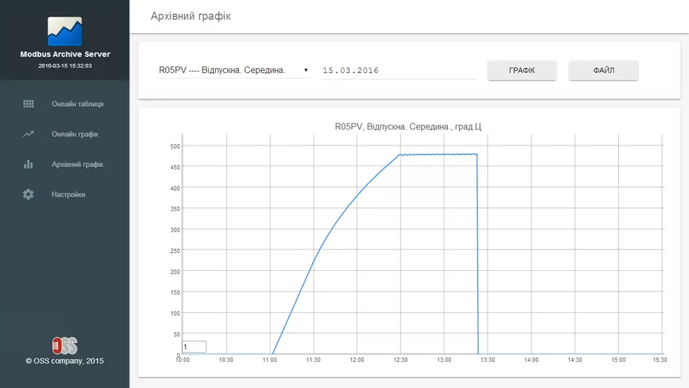689x388 pixels.
Task: Expand the R05PV sensor selection dropdown
Action: [234, 70]
